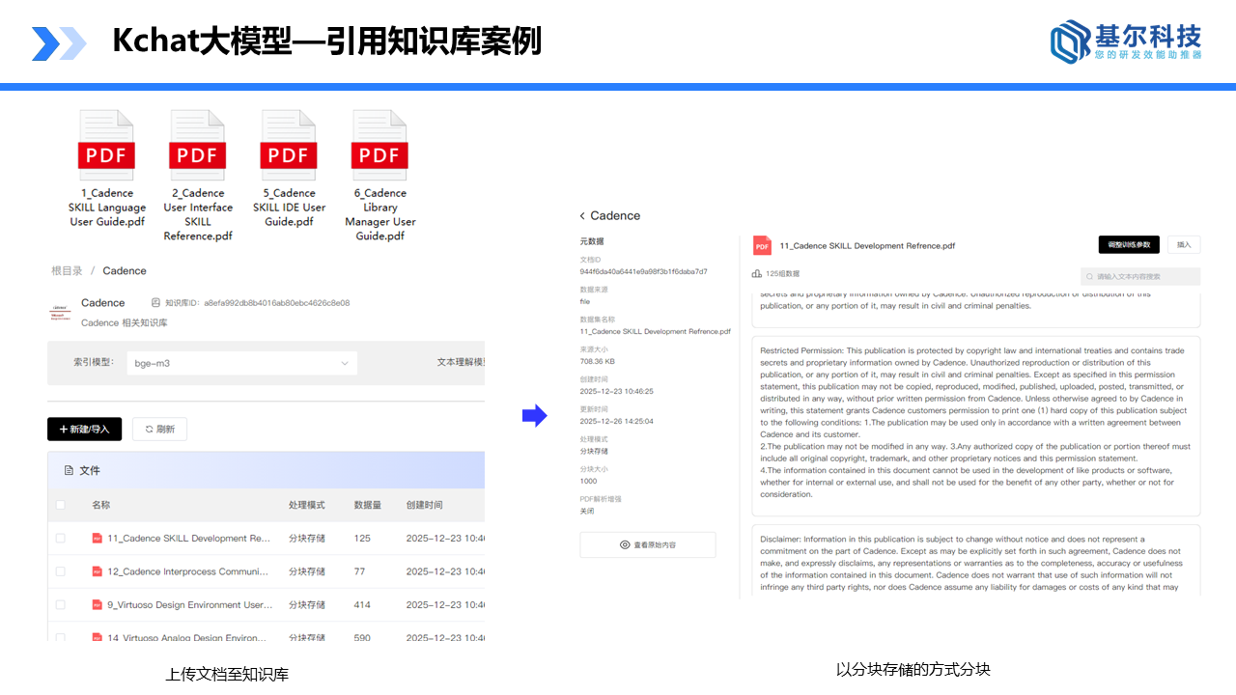The height and width of the screenshot is (695, 1236).
Task: Click the 基尔科技 company logo
Action: tap(1125, 41)
